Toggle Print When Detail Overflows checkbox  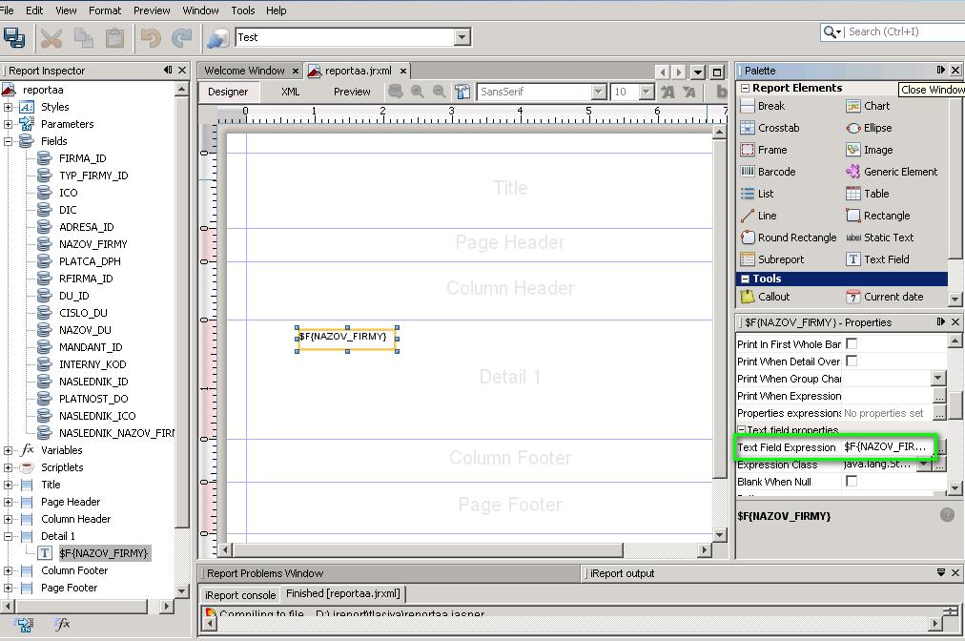852,361
